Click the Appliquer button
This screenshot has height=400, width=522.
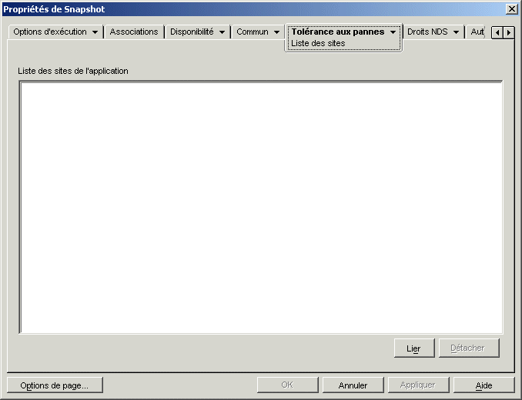click(419, 385)
